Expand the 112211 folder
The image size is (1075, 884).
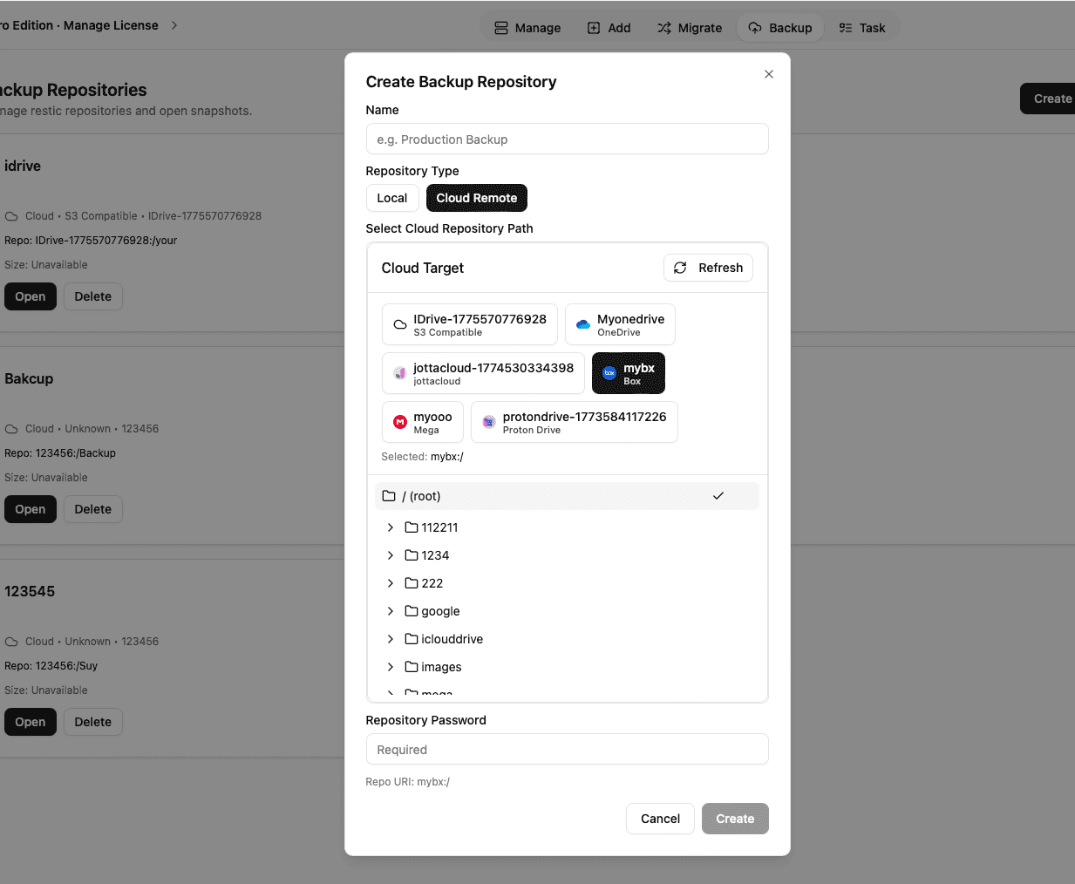(390, 527)
